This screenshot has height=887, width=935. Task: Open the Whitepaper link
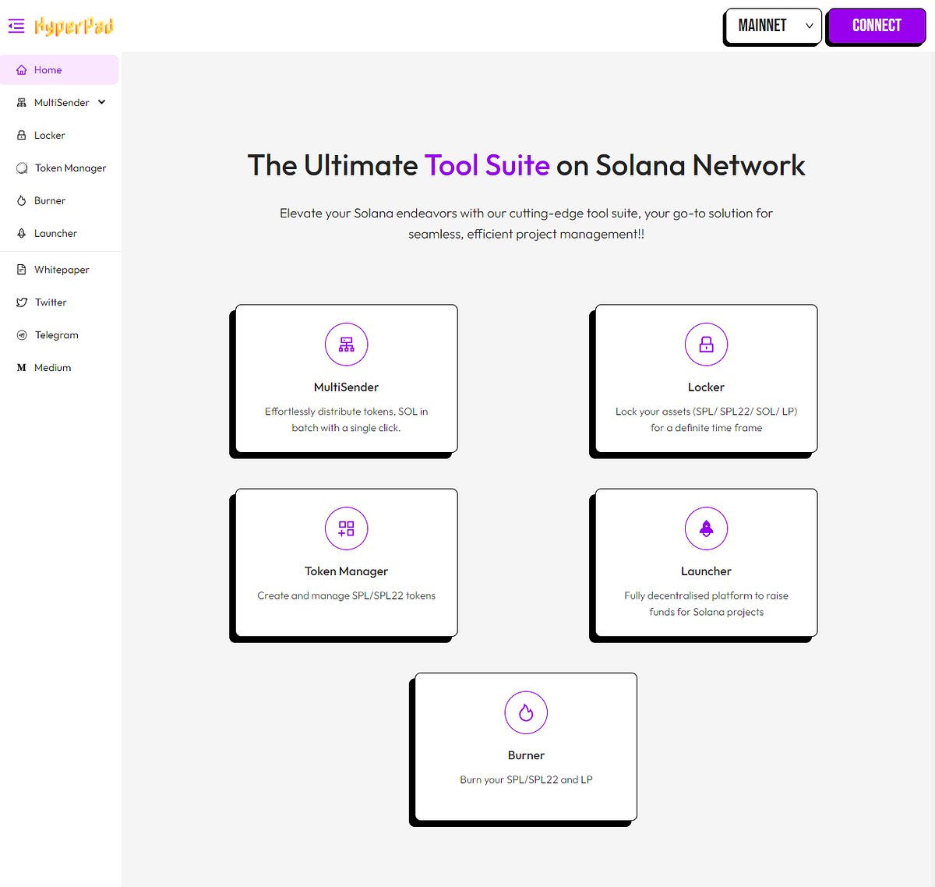pos(59,270)
